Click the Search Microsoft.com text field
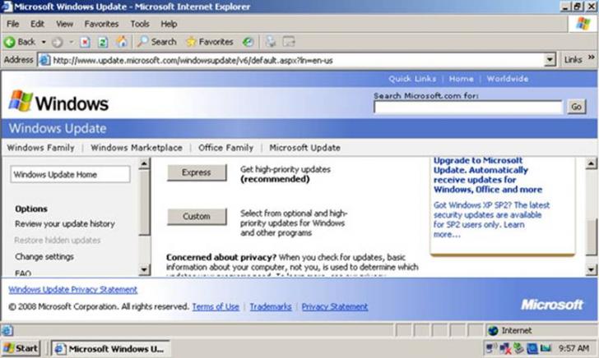The image size is (599, 358). coord(467,107)
